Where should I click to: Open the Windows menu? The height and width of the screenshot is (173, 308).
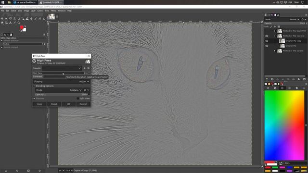pos(62,11)
